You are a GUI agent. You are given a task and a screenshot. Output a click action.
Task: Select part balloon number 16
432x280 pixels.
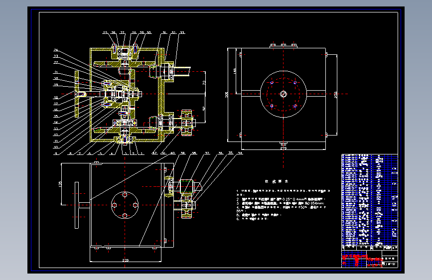click(56, 110)
